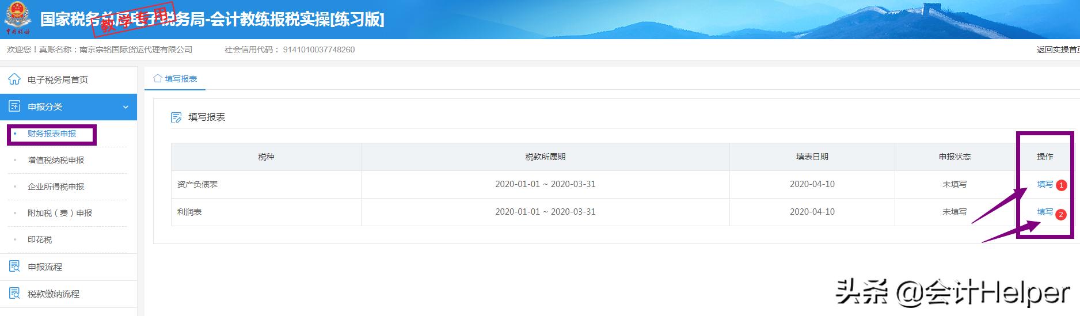Select 印花税 in sidebar
The width and height of the screenshot is (1080, 316).
40,239
